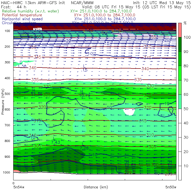This screenshot has height=192, width=192.
Task: Click the 'Init: 12 UTC Wed 13 May 15' text
Action: click(162, 3)
